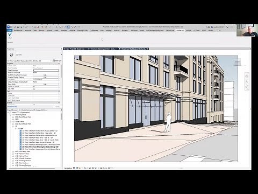The height and width of the screenshot is (194, 258).
Task: Click the Switch Windows icon
Action: pyautogui.click(x=76, y=27)
